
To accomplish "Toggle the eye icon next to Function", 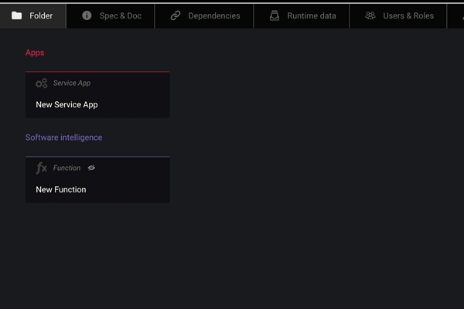I will pos(91,168).
